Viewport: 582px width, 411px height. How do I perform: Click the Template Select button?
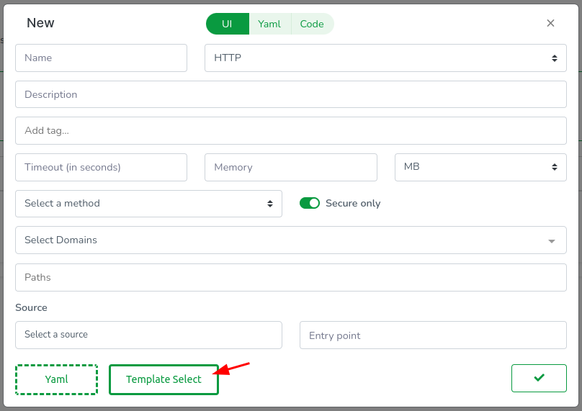(x=164, y=379)
